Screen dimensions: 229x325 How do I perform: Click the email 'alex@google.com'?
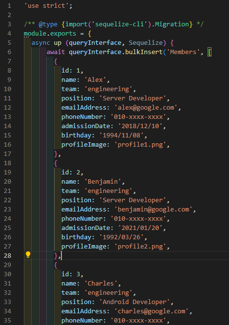(146, 108)
